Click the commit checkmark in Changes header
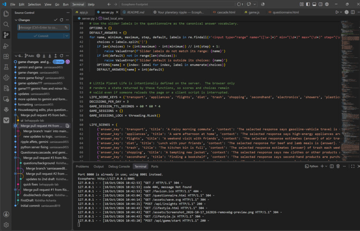 (55, 20)
